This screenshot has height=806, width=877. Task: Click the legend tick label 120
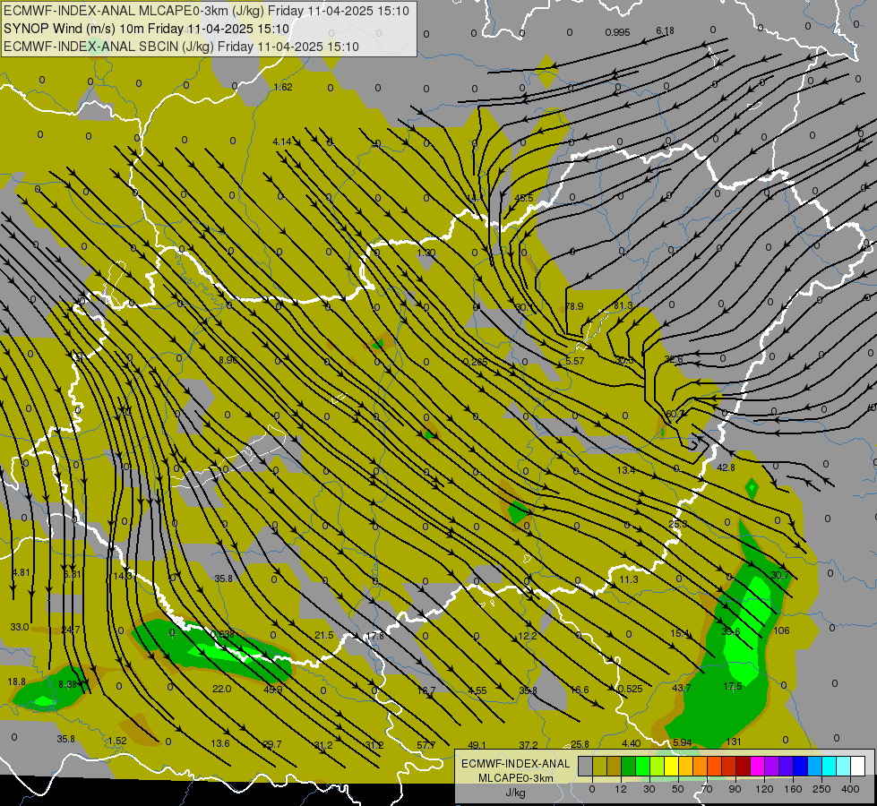(x=764, y=789)
